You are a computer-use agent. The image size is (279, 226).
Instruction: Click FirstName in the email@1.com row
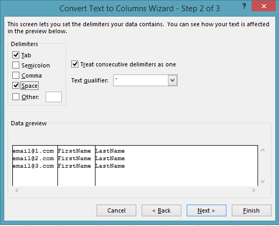tap(75, 151)
